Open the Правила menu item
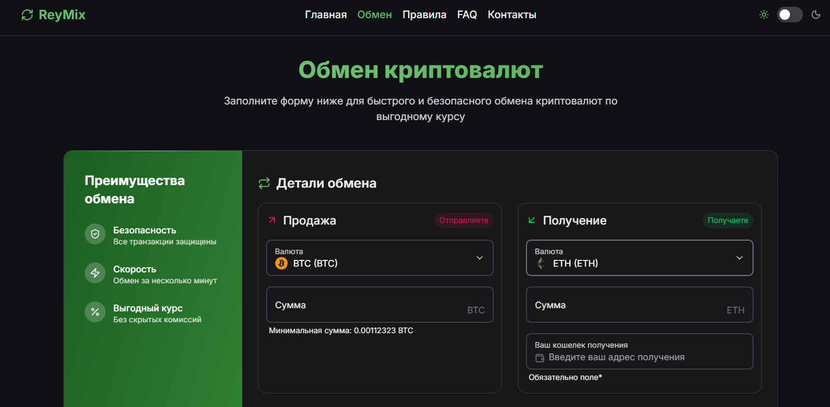This screenshot has width=830, height=407. (x=425, y=15)
